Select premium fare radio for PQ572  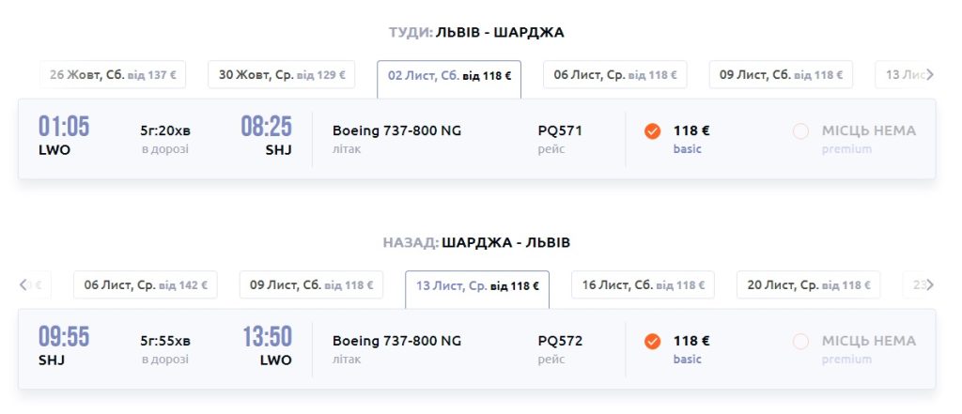tap(800, 342)
